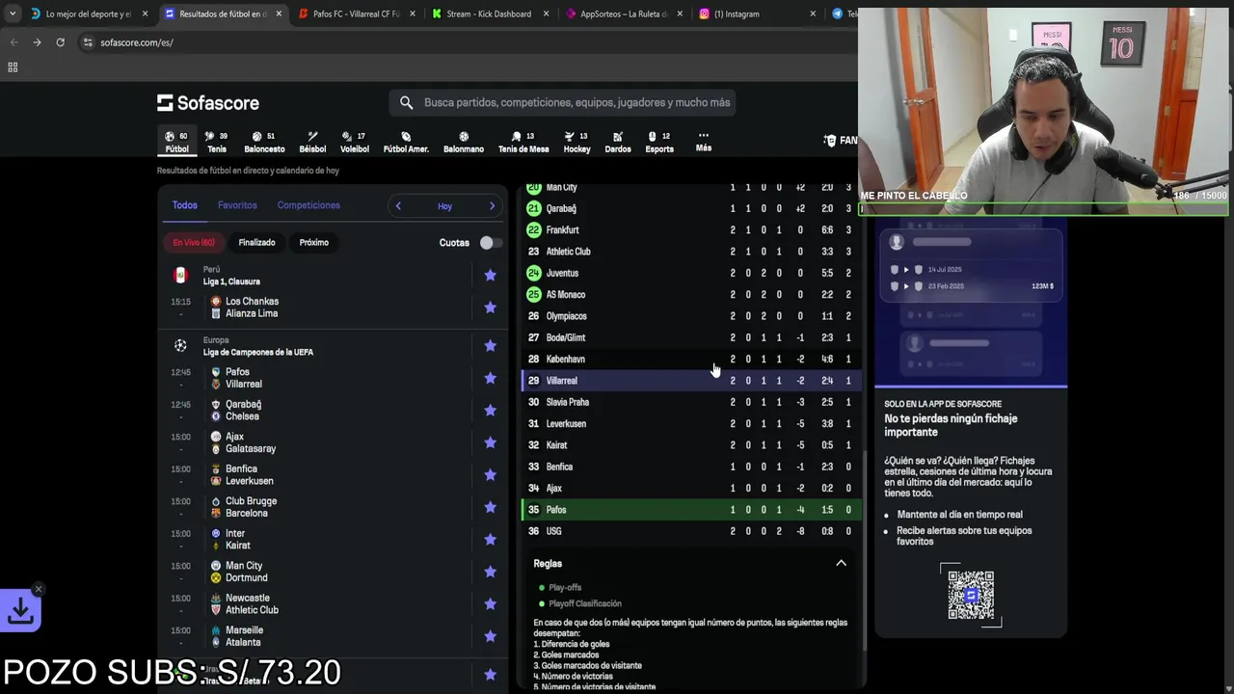
Task: Open the Balonmano sport category
Action: 464,142
